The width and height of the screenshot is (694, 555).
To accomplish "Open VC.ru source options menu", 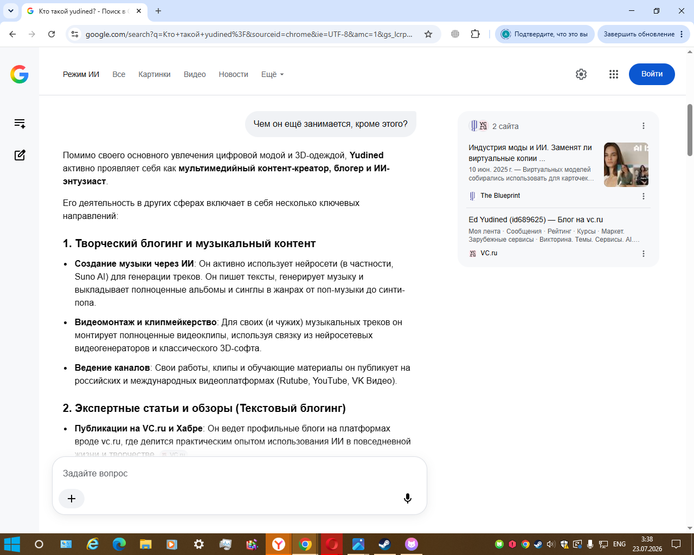I will (644, 254).
